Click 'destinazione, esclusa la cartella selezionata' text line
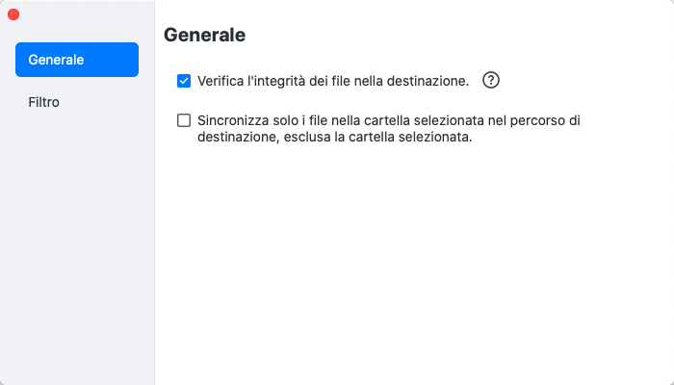674x385 pixels. 334,138
